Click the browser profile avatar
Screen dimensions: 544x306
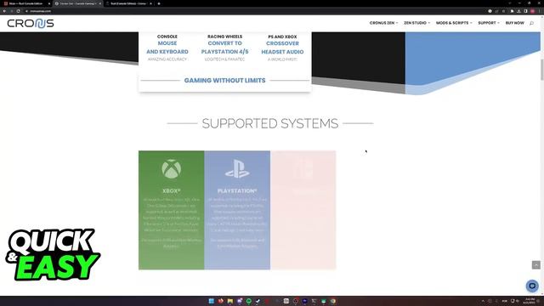(x=532, y=11)
